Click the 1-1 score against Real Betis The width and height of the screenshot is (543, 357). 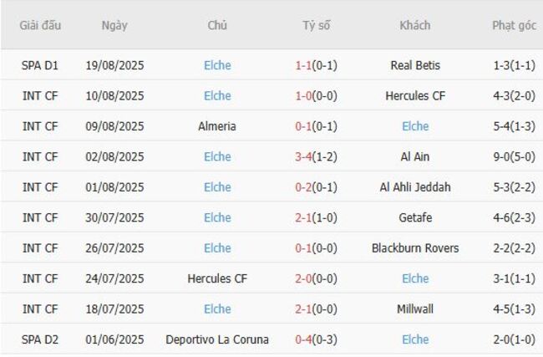click(304, 65)
